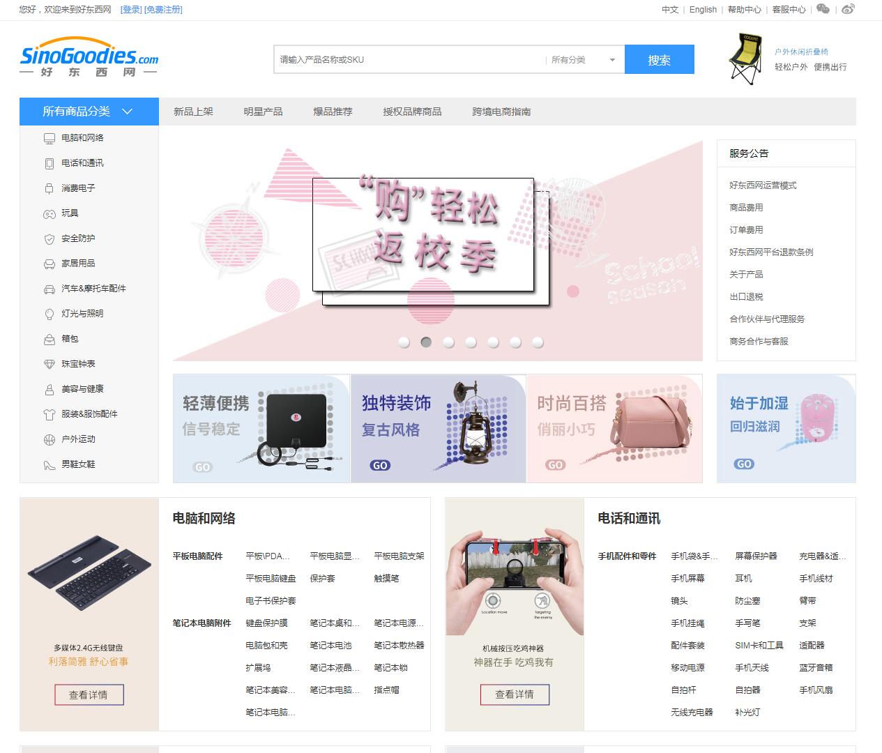Image resolution: width=882 pixels, height=753 pixels.
Task: Show the fourth carousel slide dot
Action: (x=471, y=342)
